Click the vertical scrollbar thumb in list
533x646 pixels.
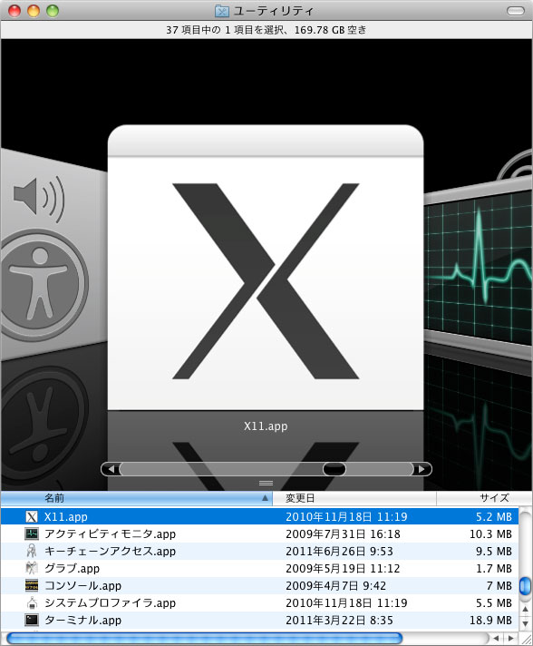(525, 585)
